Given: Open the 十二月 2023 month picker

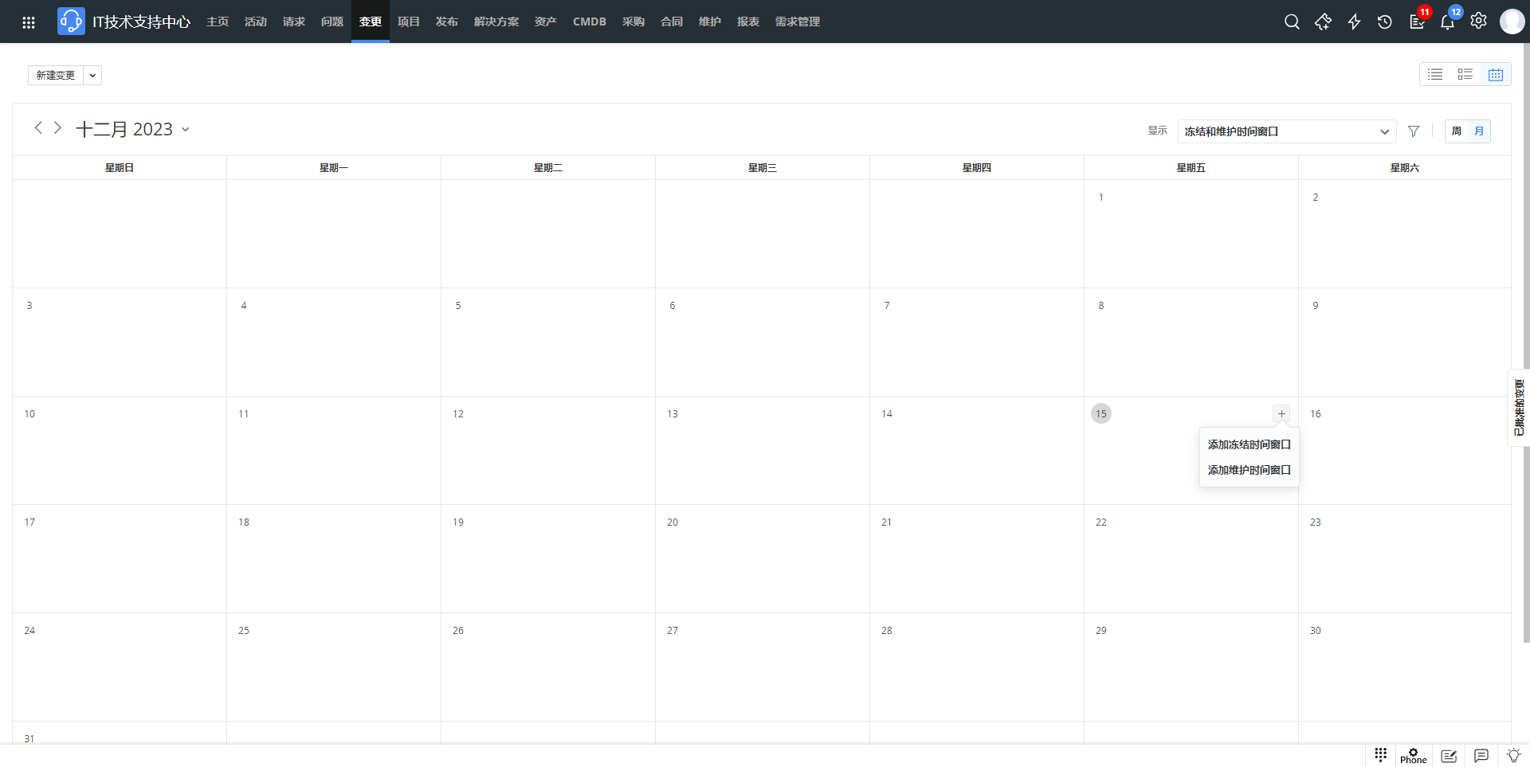Looking at the screenshot, I should click(132, 129).
